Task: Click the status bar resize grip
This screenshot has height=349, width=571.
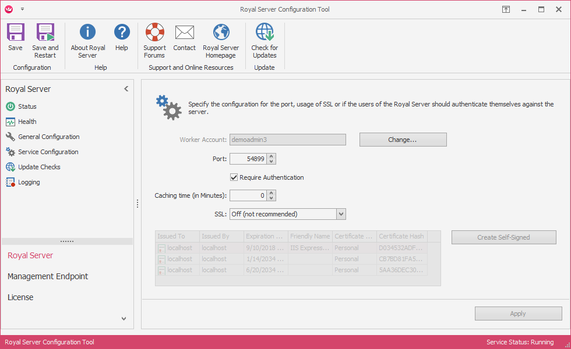Action: 567,345
